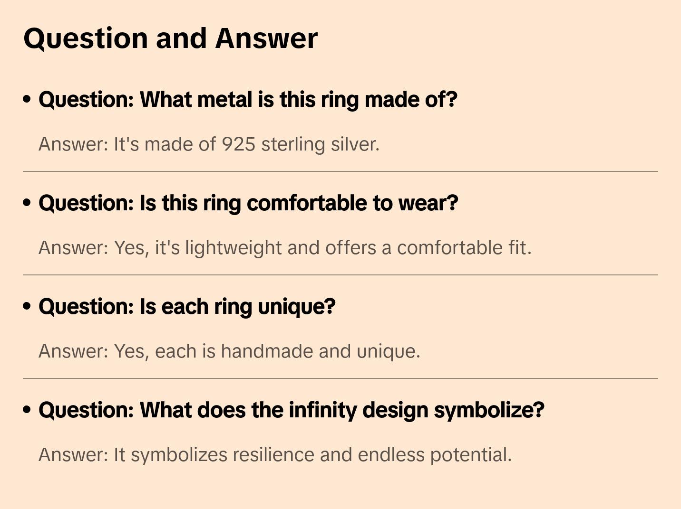The image size is (681, 509).
Task: Select the "Is each ring unique?" question
Action: click(x=187, y=307)
